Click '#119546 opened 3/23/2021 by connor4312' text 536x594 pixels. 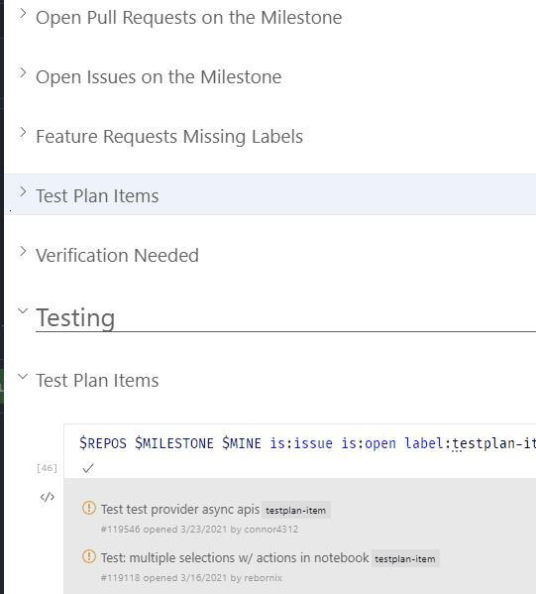point(199,530)
